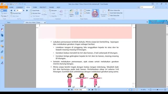Go to next page in ribbon
Screen dimensions: 168x94
pos(24,10)
